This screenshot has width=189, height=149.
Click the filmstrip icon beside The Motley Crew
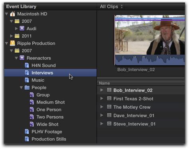[109, 107]
